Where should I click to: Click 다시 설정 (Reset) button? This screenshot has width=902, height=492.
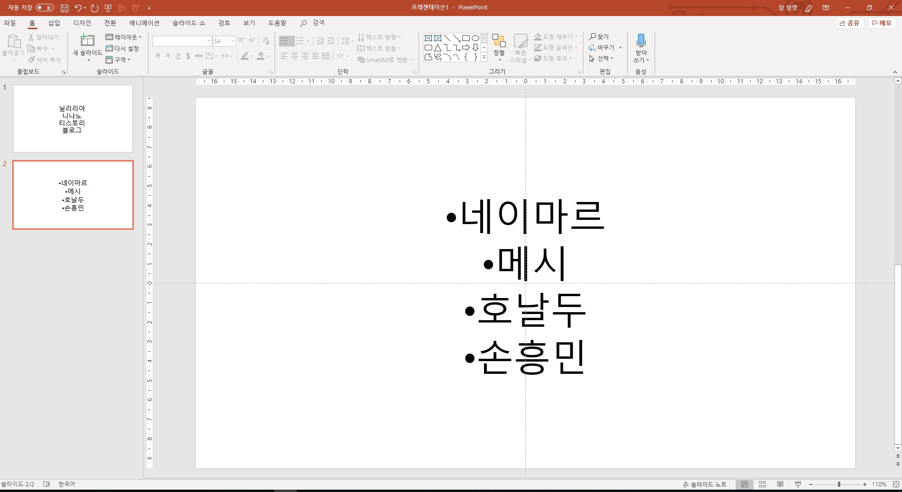coord(123,48)
